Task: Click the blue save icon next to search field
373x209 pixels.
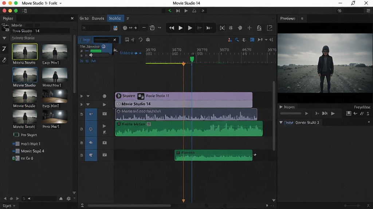Action: (x=115, y=28)
